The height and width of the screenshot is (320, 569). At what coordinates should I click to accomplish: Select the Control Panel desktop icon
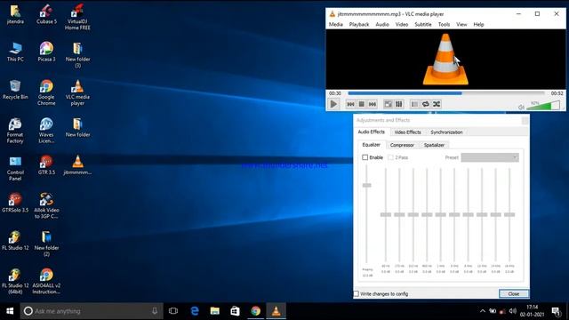pyautogui.click(x=15, y=168)
